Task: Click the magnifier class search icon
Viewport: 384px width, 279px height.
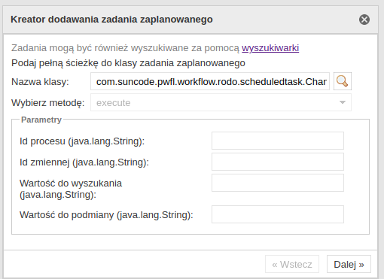Action: [x=343, y=81]
